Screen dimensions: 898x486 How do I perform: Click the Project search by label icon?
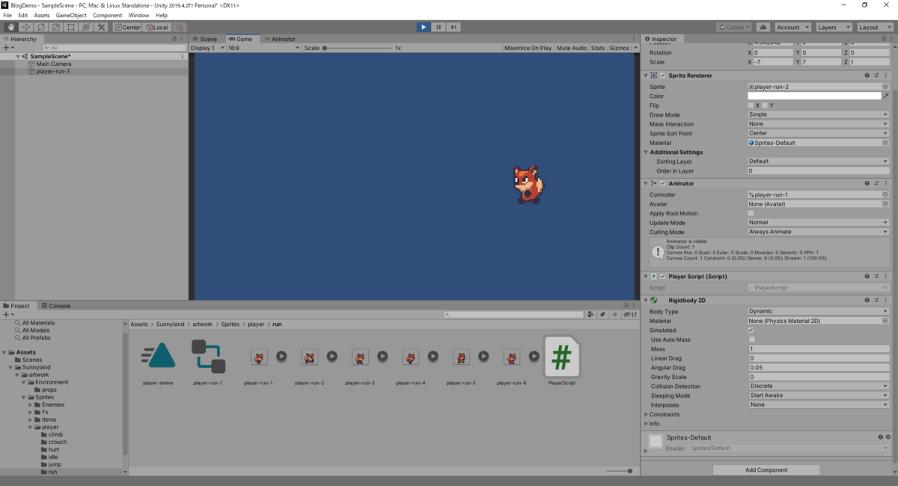pos(602,315)
